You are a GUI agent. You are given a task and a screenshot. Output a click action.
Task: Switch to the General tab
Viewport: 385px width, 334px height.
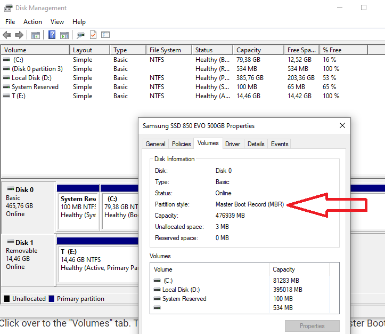pos(155,144)
